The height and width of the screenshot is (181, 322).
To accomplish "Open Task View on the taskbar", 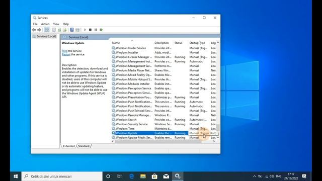I will point(120,176).
